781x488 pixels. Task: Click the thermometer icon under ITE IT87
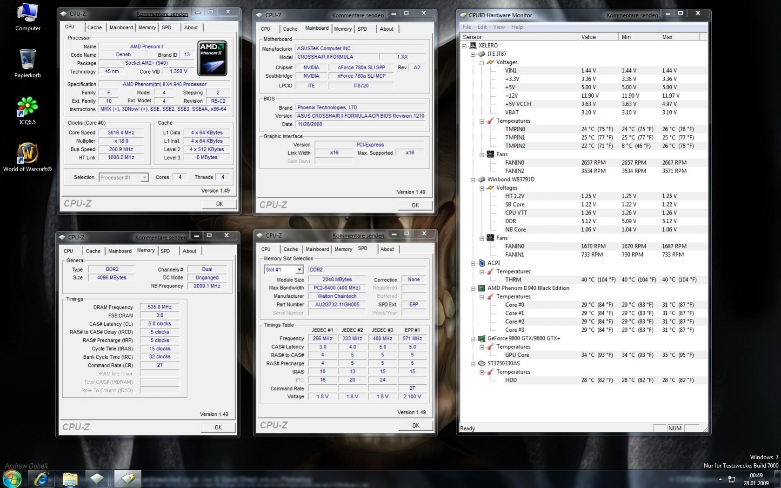490,121
